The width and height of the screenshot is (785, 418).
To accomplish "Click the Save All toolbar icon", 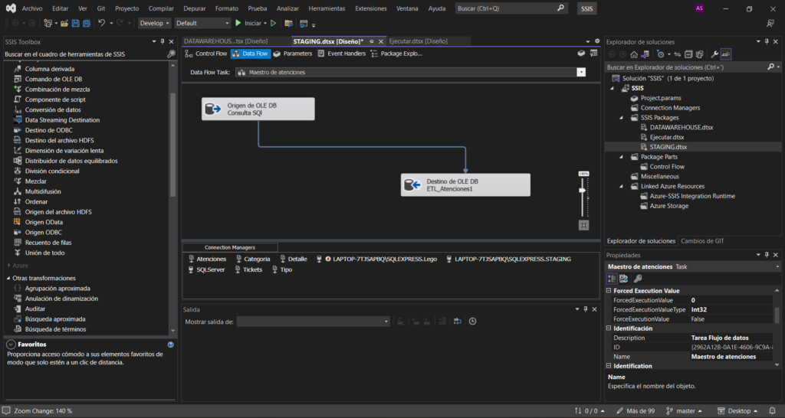I will pyautogui.click(x=87, y=23).
